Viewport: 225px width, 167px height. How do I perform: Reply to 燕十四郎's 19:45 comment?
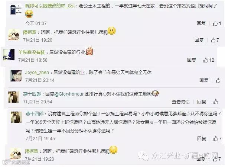pos(202,138)
